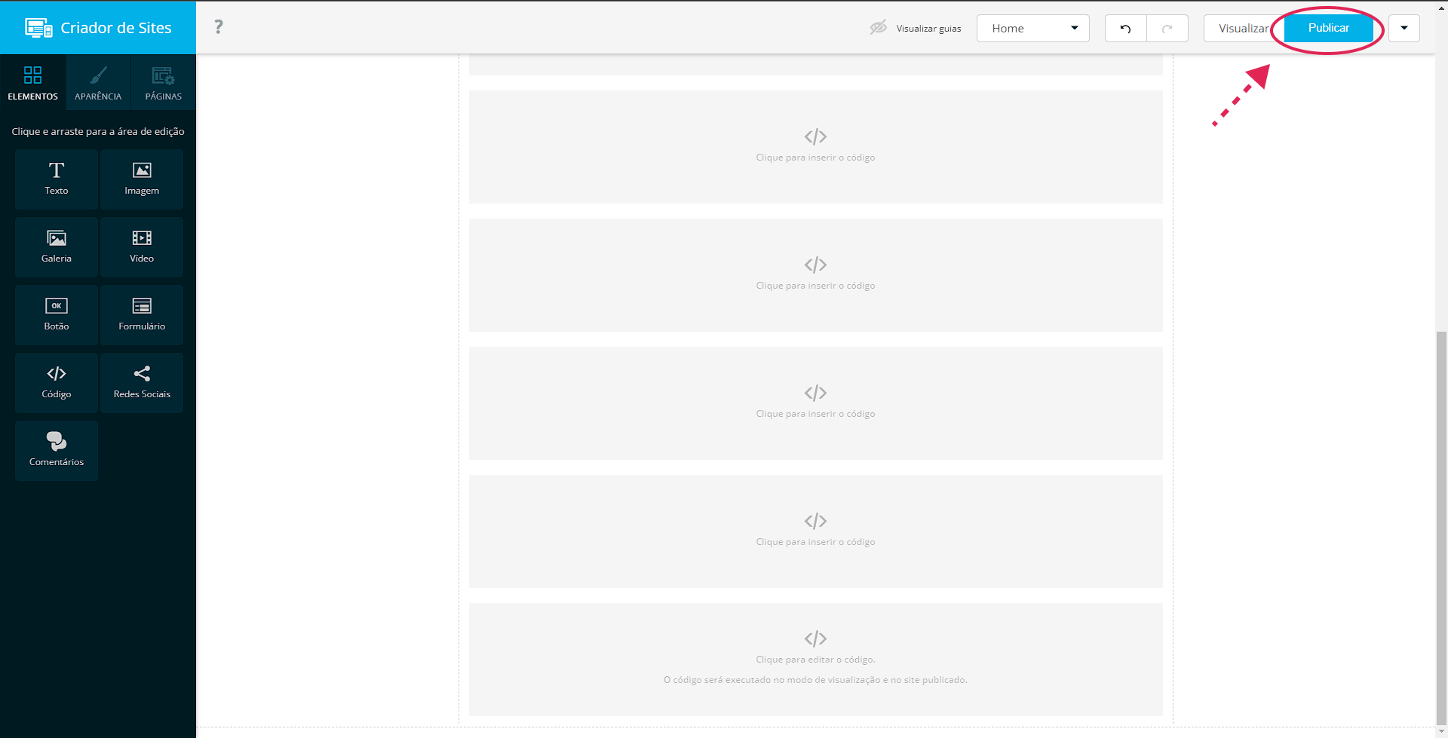Click the page vertical scrollbar thumb
Viewport: 1448px width, 738px height.
point(1442,528)
